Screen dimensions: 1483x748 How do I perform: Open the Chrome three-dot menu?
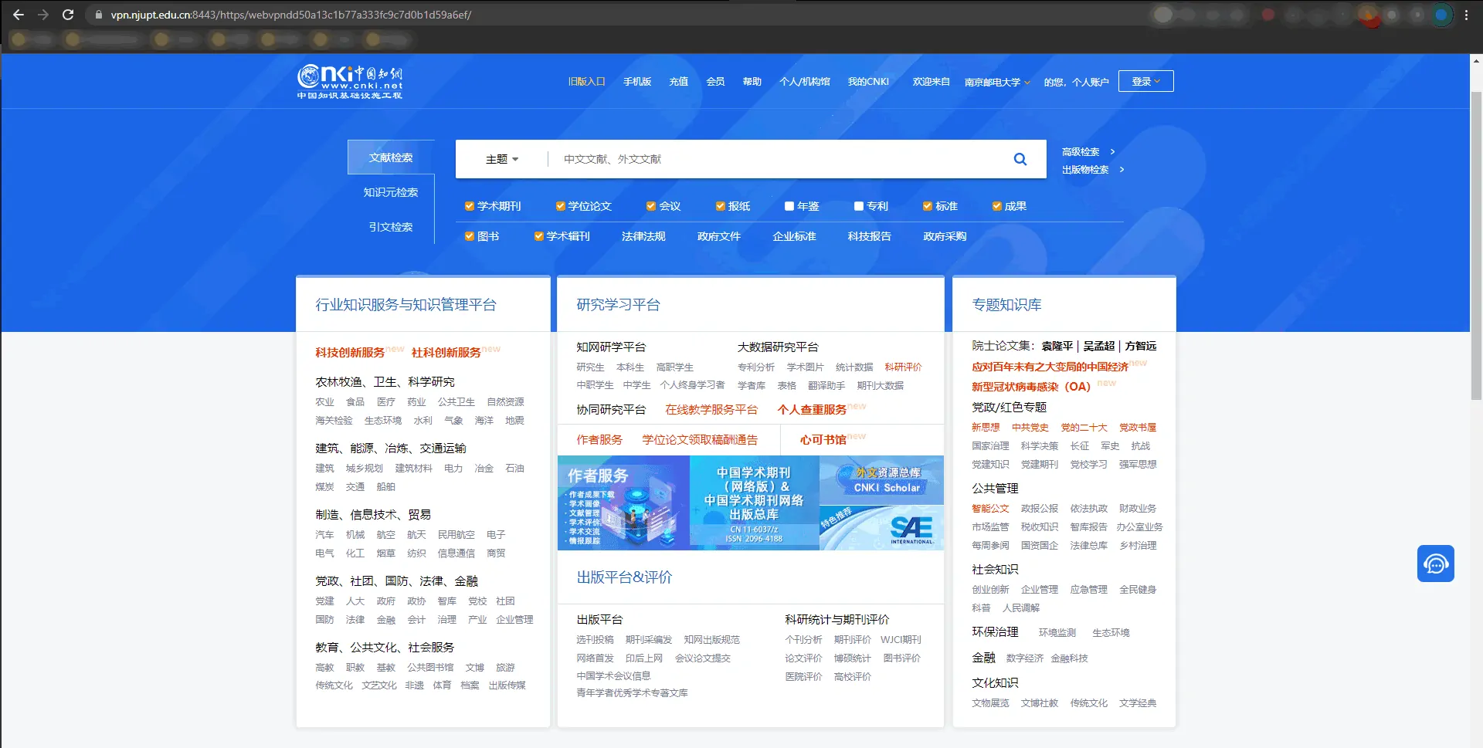tap(1466, 15)
